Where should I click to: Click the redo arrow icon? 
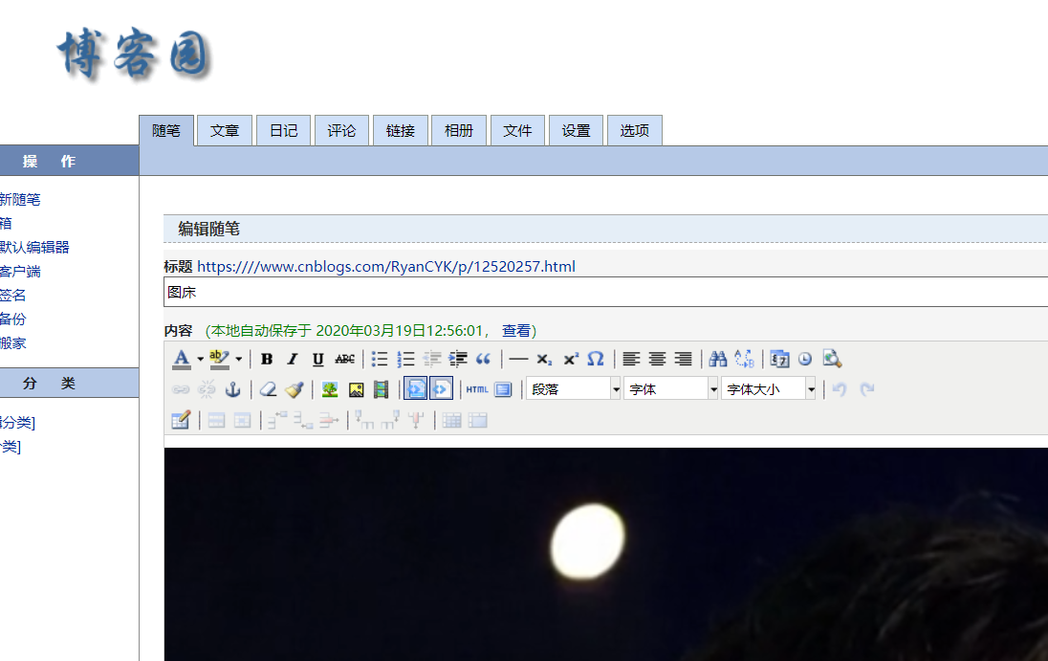[x=866, y=389]
